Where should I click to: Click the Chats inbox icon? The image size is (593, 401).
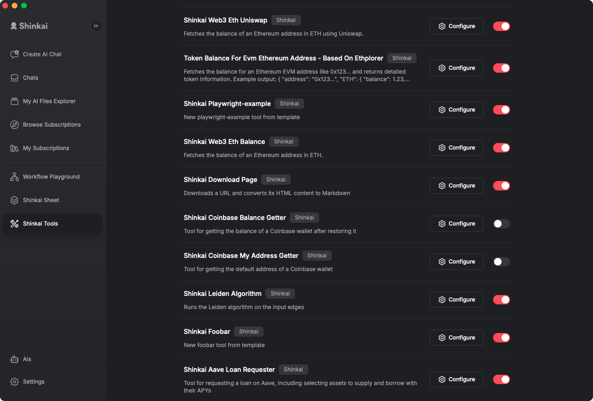pyautogui.click(x=15, y=78)
